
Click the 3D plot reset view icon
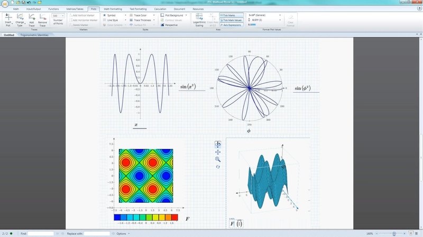pyautogui.click(x=218, y=166)
